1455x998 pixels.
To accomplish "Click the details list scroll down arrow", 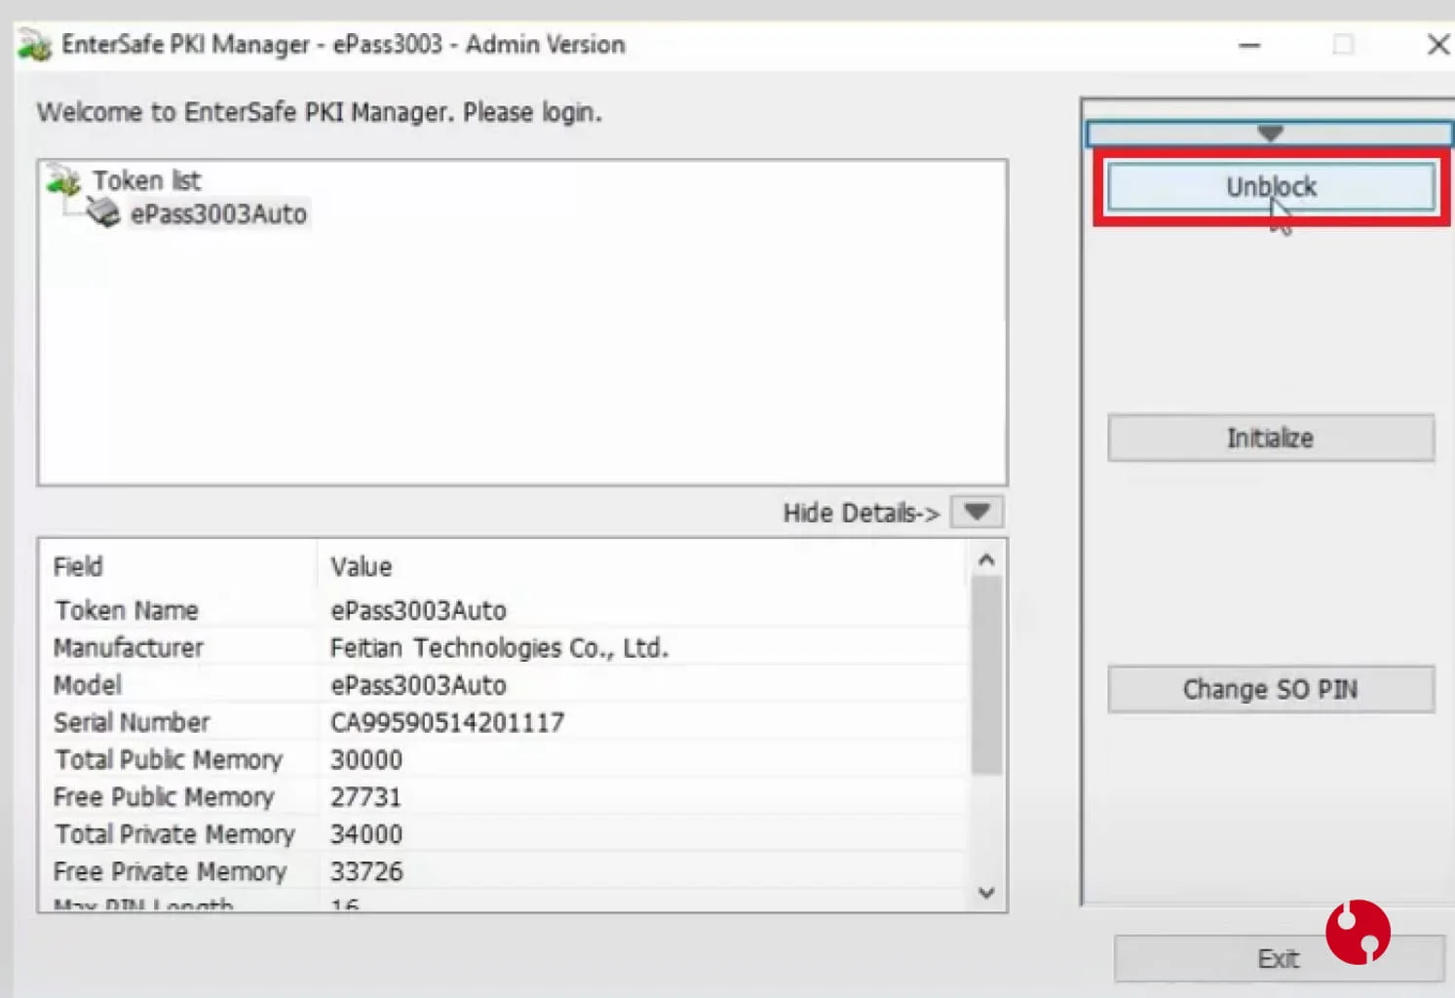I will point(986,893).
